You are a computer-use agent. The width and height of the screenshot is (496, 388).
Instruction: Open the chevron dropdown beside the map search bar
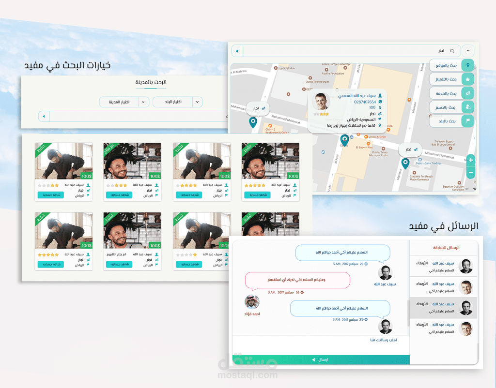click(x=468, y=51)
